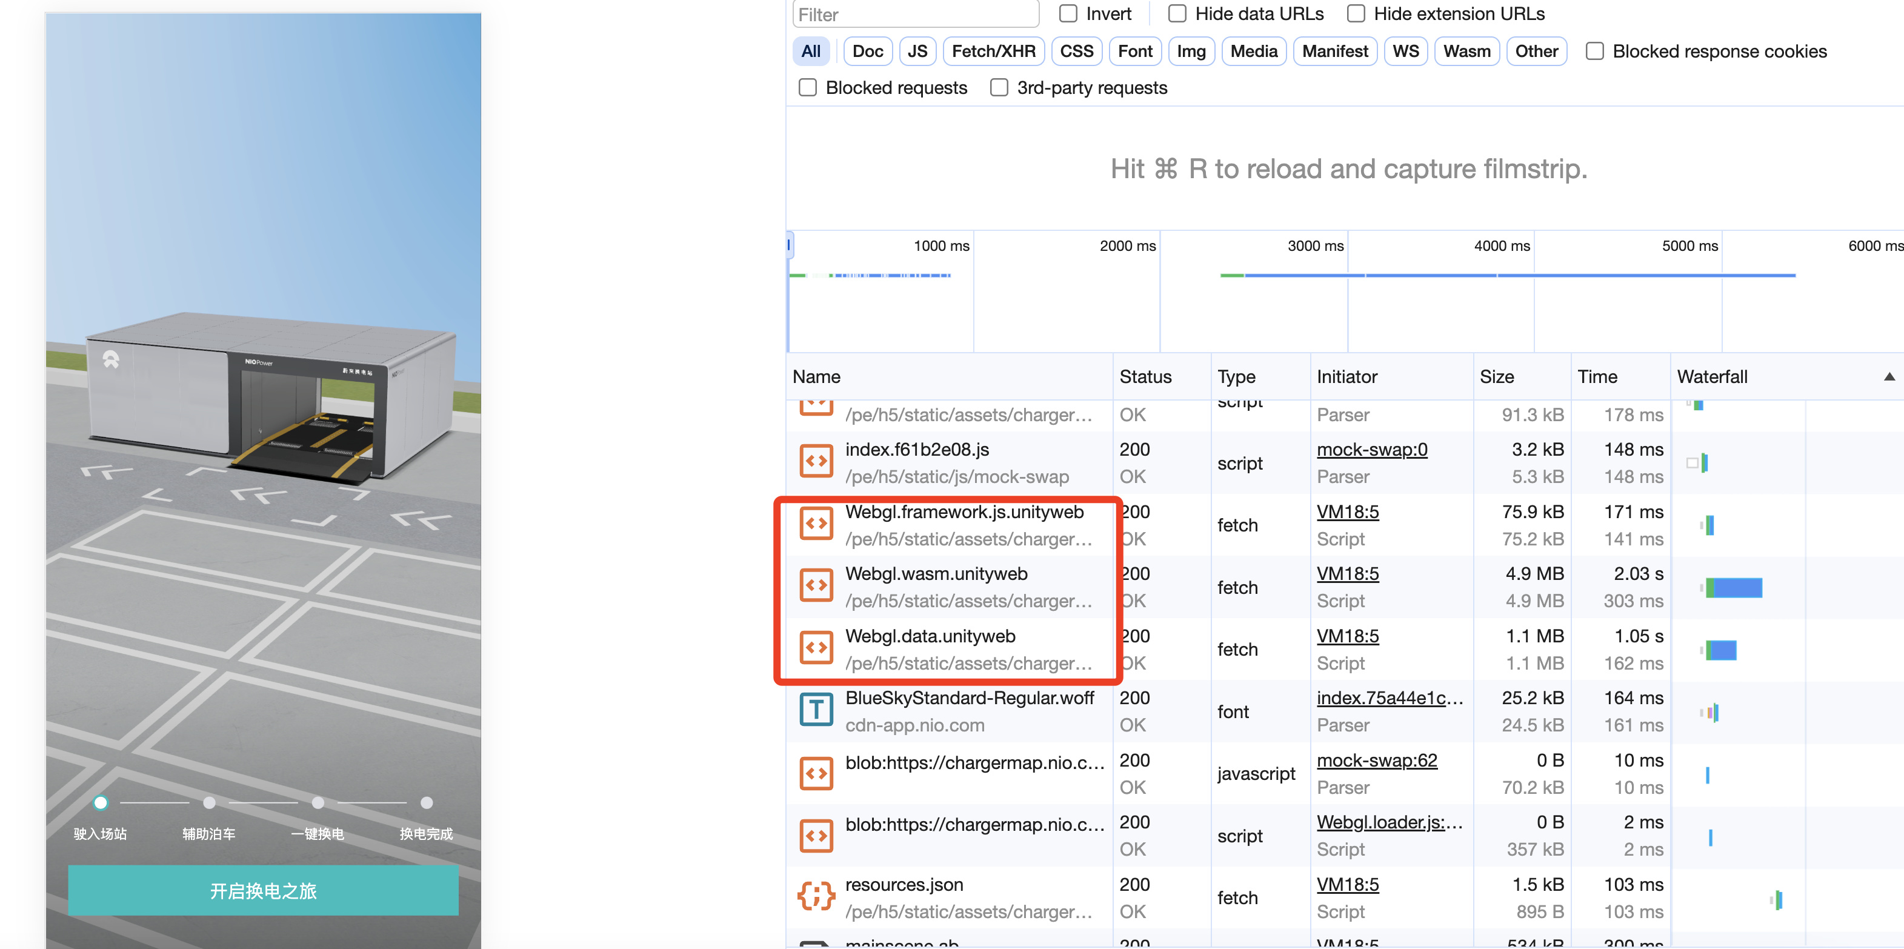Sort requests by the Size column

click(1497, 377)
